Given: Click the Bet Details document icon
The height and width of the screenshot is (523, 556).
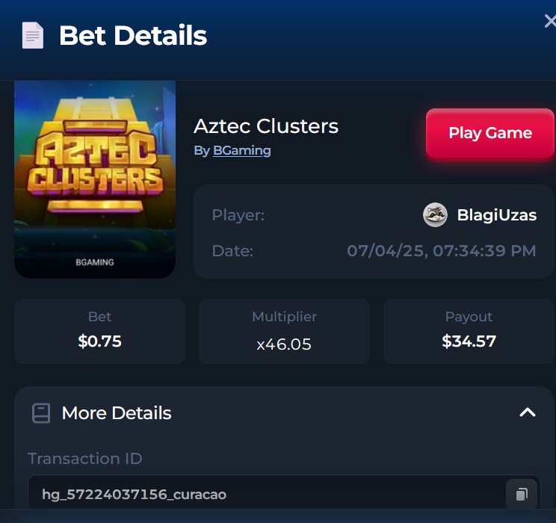Looking at the screenshot, I should (x=33, y=35).
